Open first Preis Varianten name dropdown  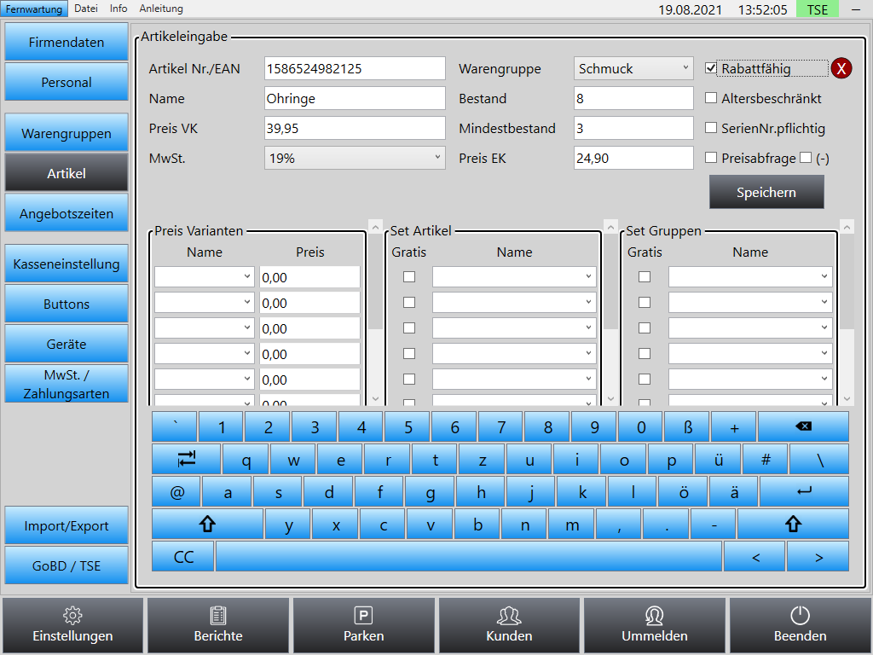[x=205, y=277]
